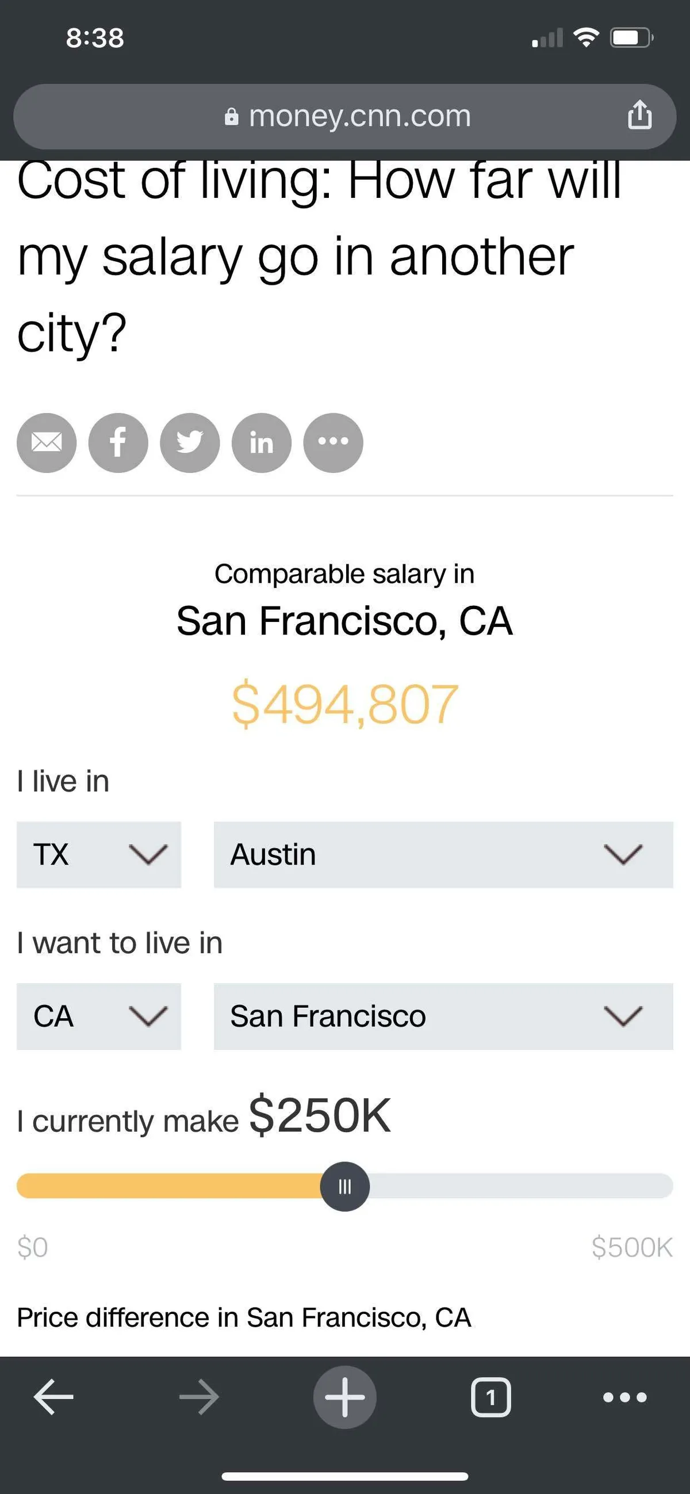690x1494 pixels.
Task: Click the salary slider handle
Action: 345,1186
